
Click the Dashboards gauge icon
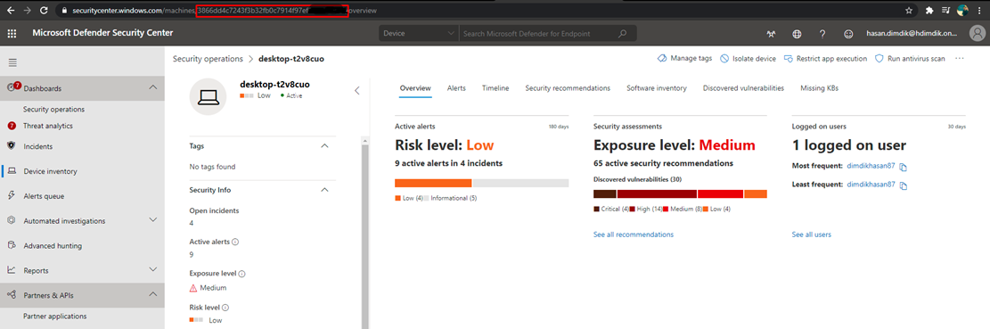[12, 87]
